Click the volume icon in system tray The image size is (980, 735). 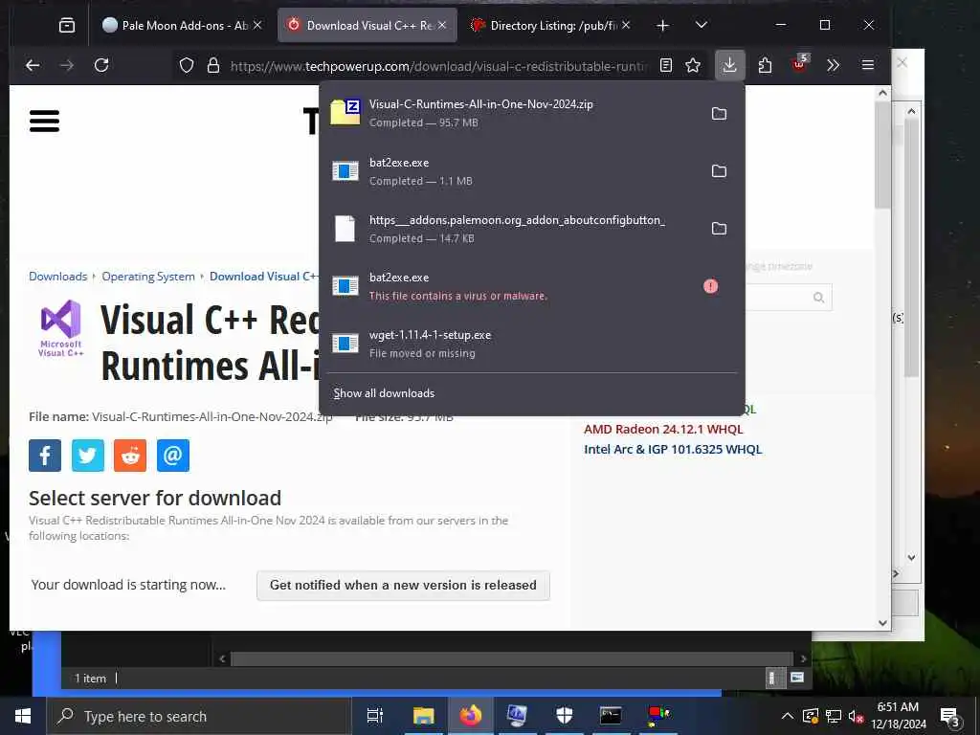pyautogui.click(x=855, y=716)
